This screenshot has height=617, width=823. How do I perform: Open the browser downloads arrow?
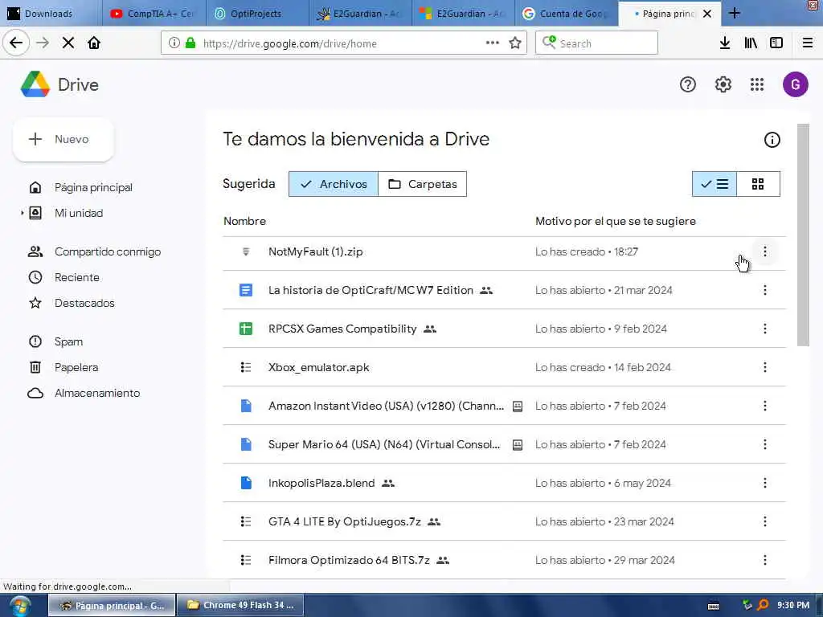tap(725, 43)
